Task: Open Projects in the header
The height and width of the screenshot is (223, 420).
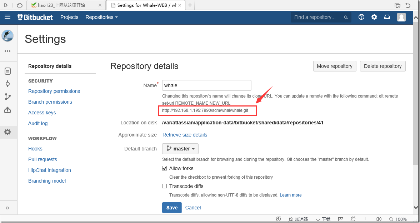Action: click(x=69, y=17)
